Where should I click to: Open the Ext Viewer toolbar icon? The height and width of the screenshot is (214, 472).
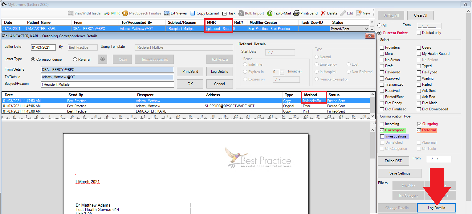tap(167, 13)
